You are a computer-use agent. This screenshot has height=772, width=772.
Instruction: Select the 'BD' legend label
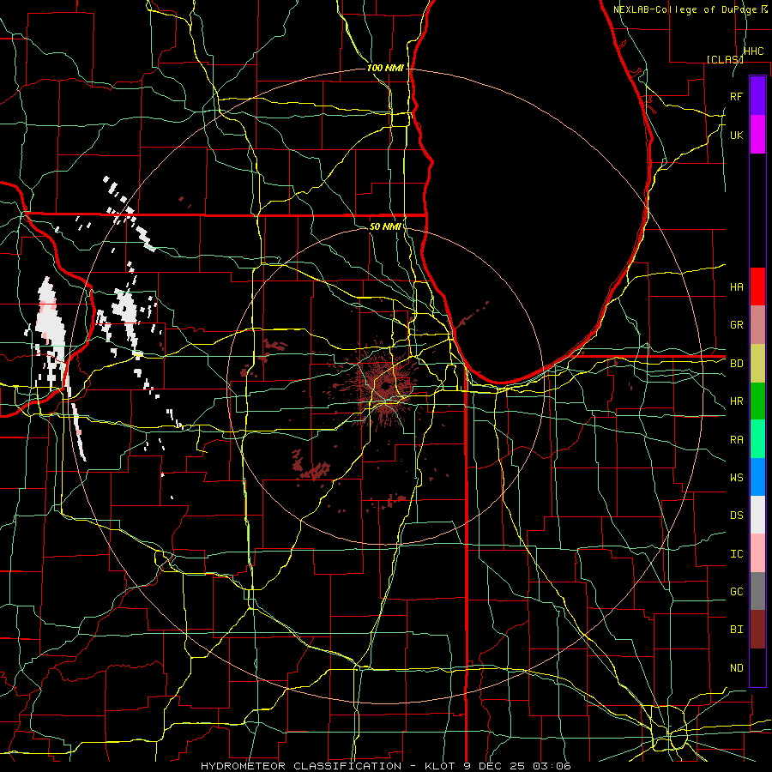coord(737,364)
